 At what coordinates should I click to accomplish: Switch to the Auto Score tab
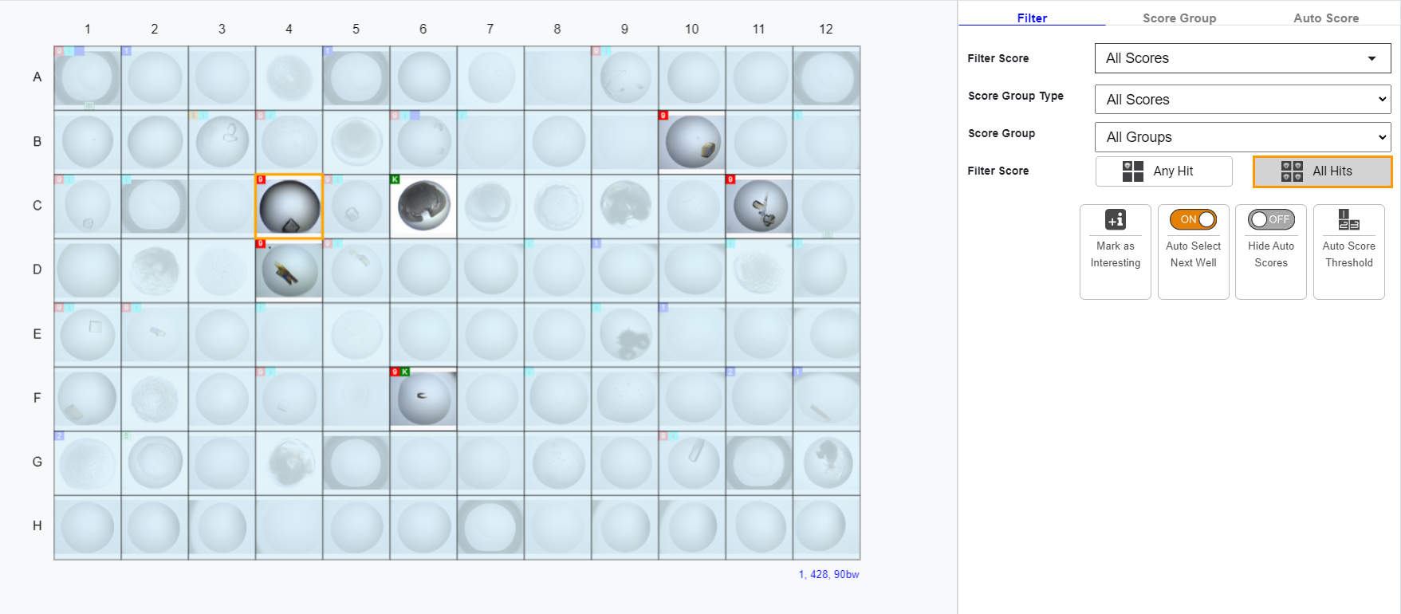point(1325,18)
